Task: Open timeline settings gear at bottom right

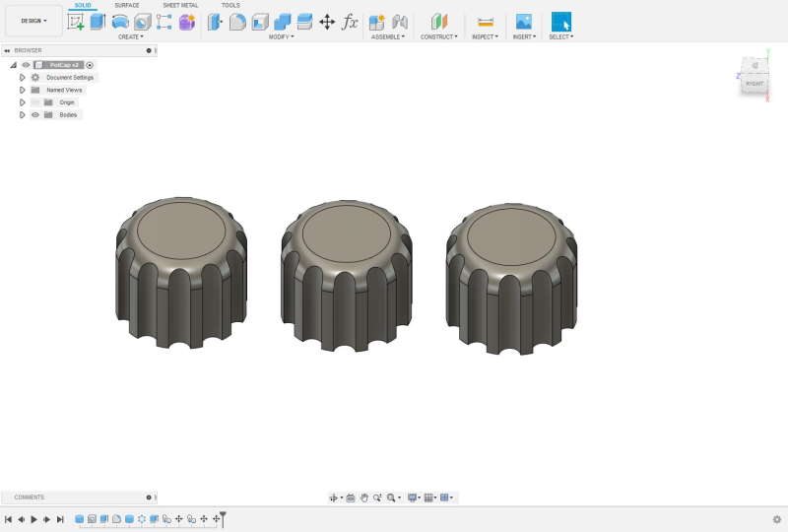Action: click(777, 519)
